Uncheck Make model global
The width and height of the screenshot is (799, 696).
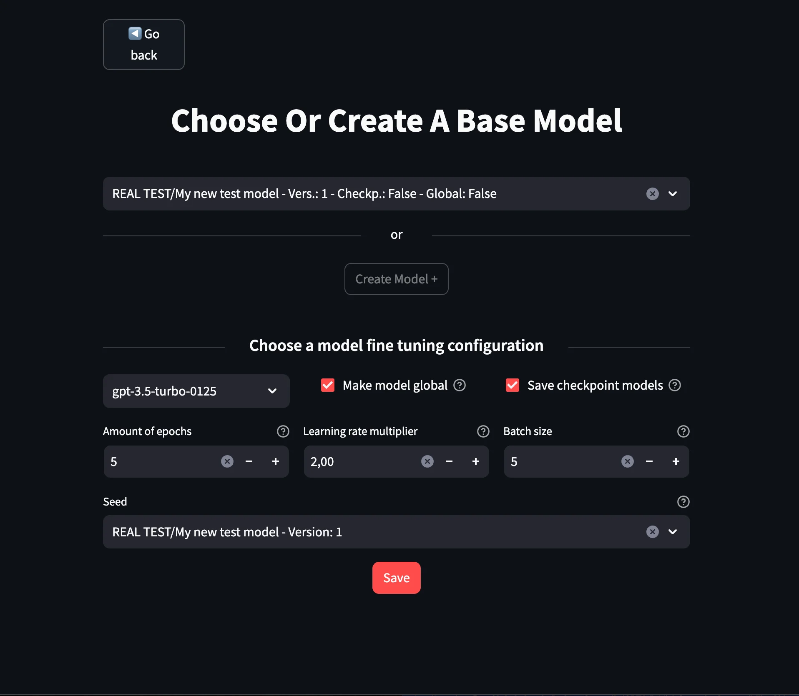(328, 385)
